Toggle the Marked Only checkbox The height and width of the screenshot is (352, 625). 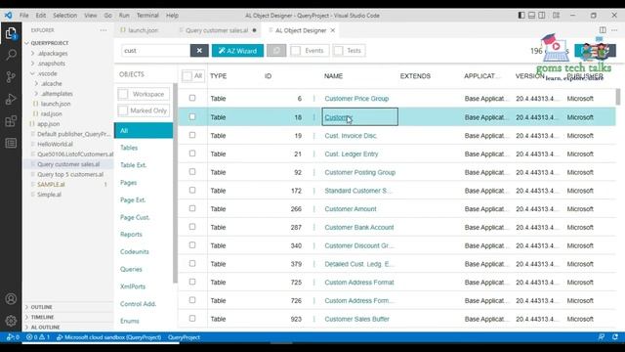(x=123, y=110)
